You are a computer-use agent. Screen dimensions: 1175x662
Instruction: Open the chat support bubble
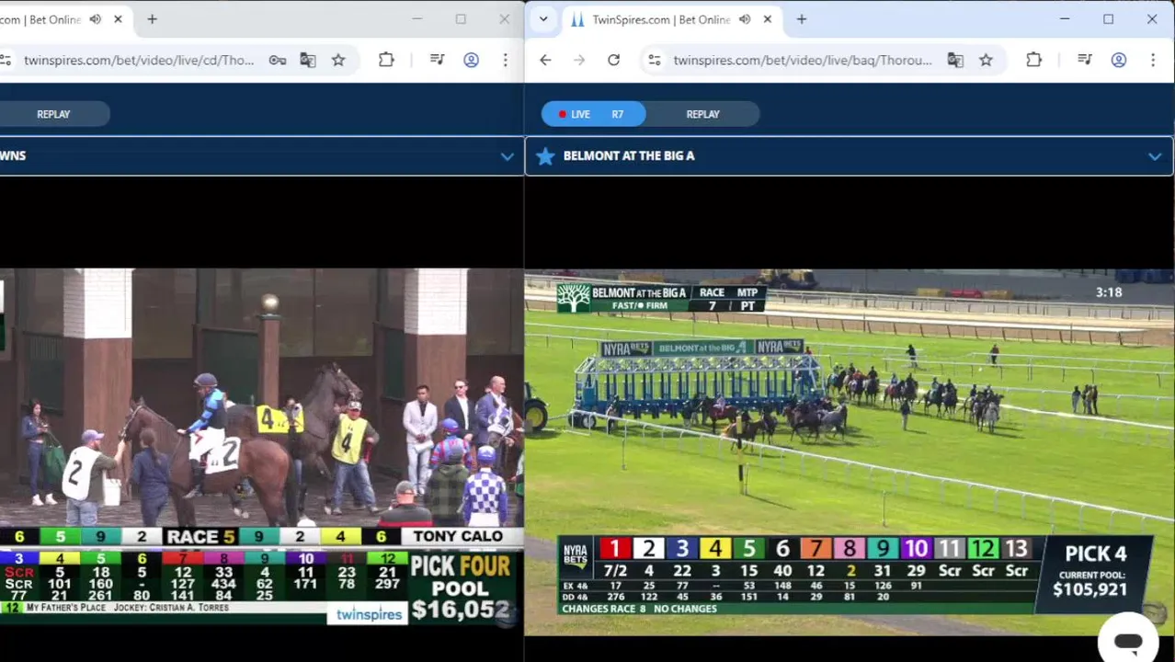click(x=1128, y=641)
